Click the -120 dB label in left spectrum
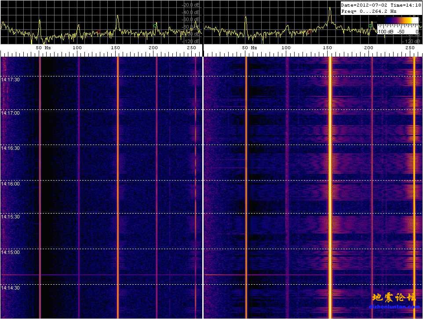The image size is (423, 319). click(190, 42)
